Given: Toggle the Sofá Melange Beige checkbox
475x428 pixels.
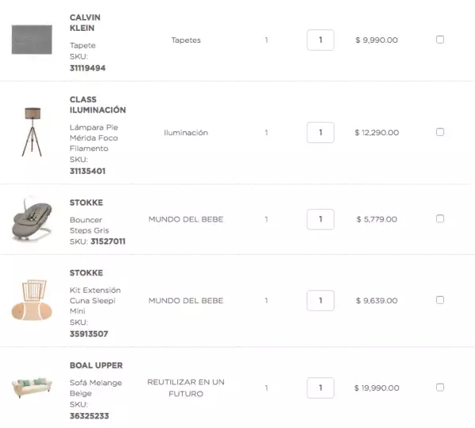Looking at the screenshot, I should point(440,388).
